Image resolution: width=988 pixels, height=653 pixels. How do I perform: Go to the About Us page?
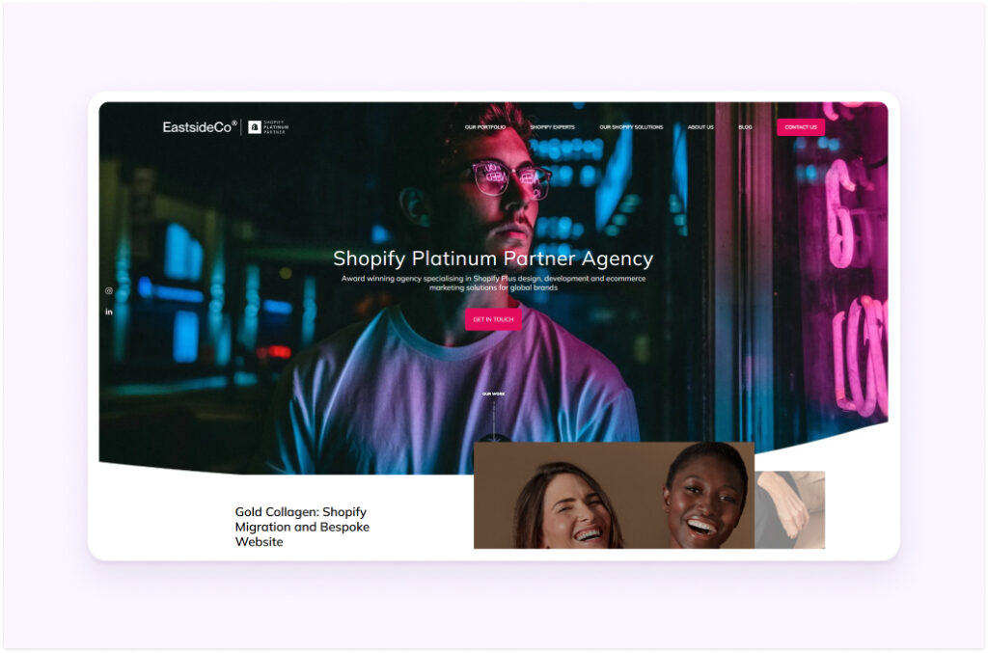click(x=700, y=127)
